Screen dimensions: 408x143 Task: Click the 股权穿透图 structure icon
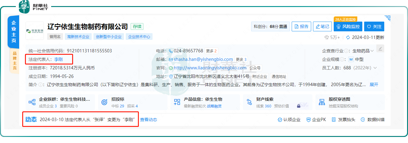(x=322, y=102)
